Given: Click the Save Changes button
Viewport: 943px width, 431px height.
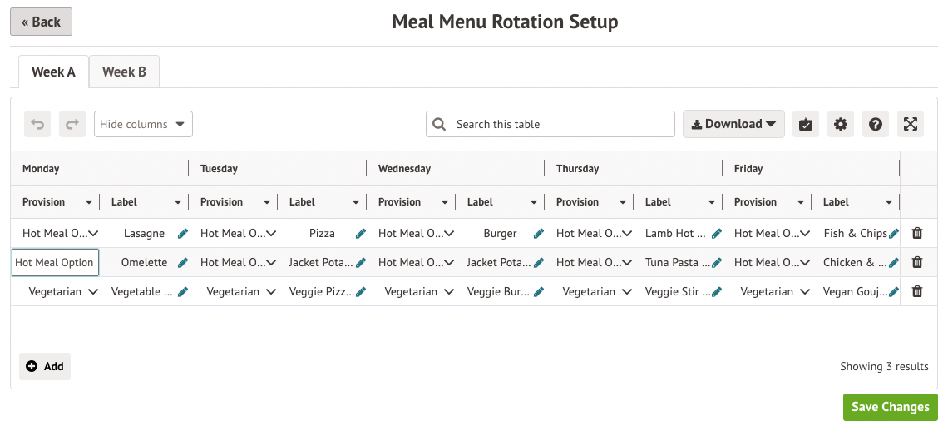Looking at the screenshot, I should [890, 407].
